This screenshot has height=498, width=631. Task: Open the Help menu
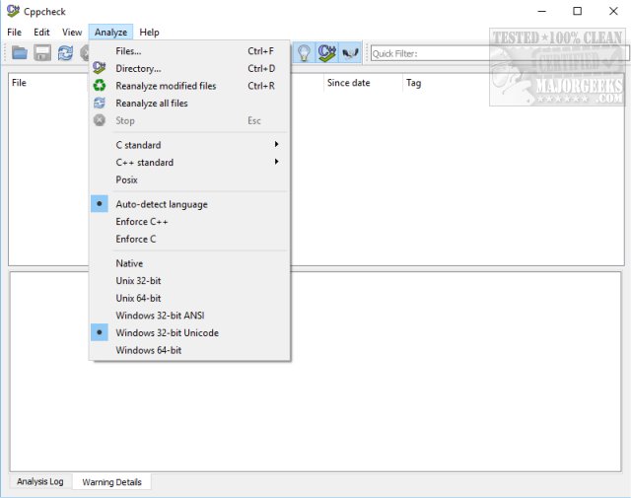point(149,33)
